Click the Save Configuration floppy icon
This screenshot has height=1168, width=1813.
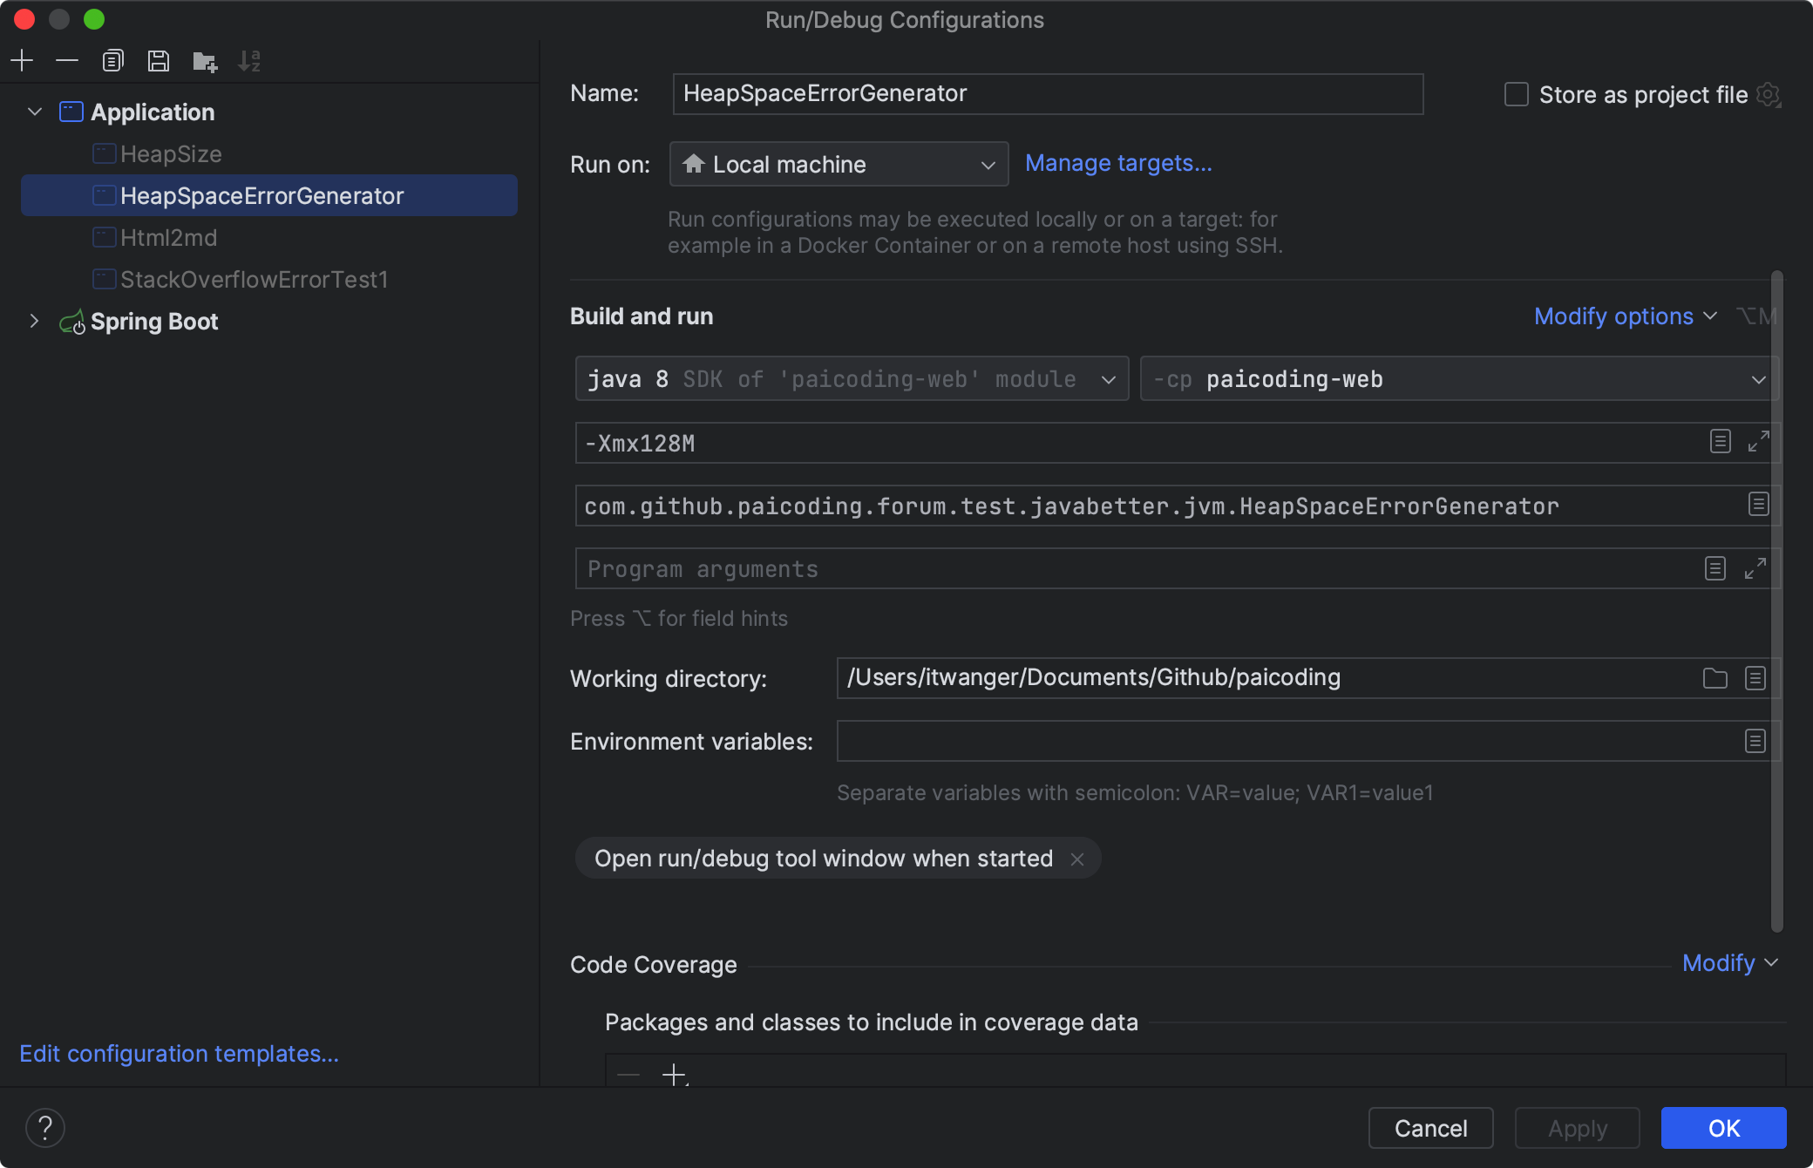(x=159, y=60)
